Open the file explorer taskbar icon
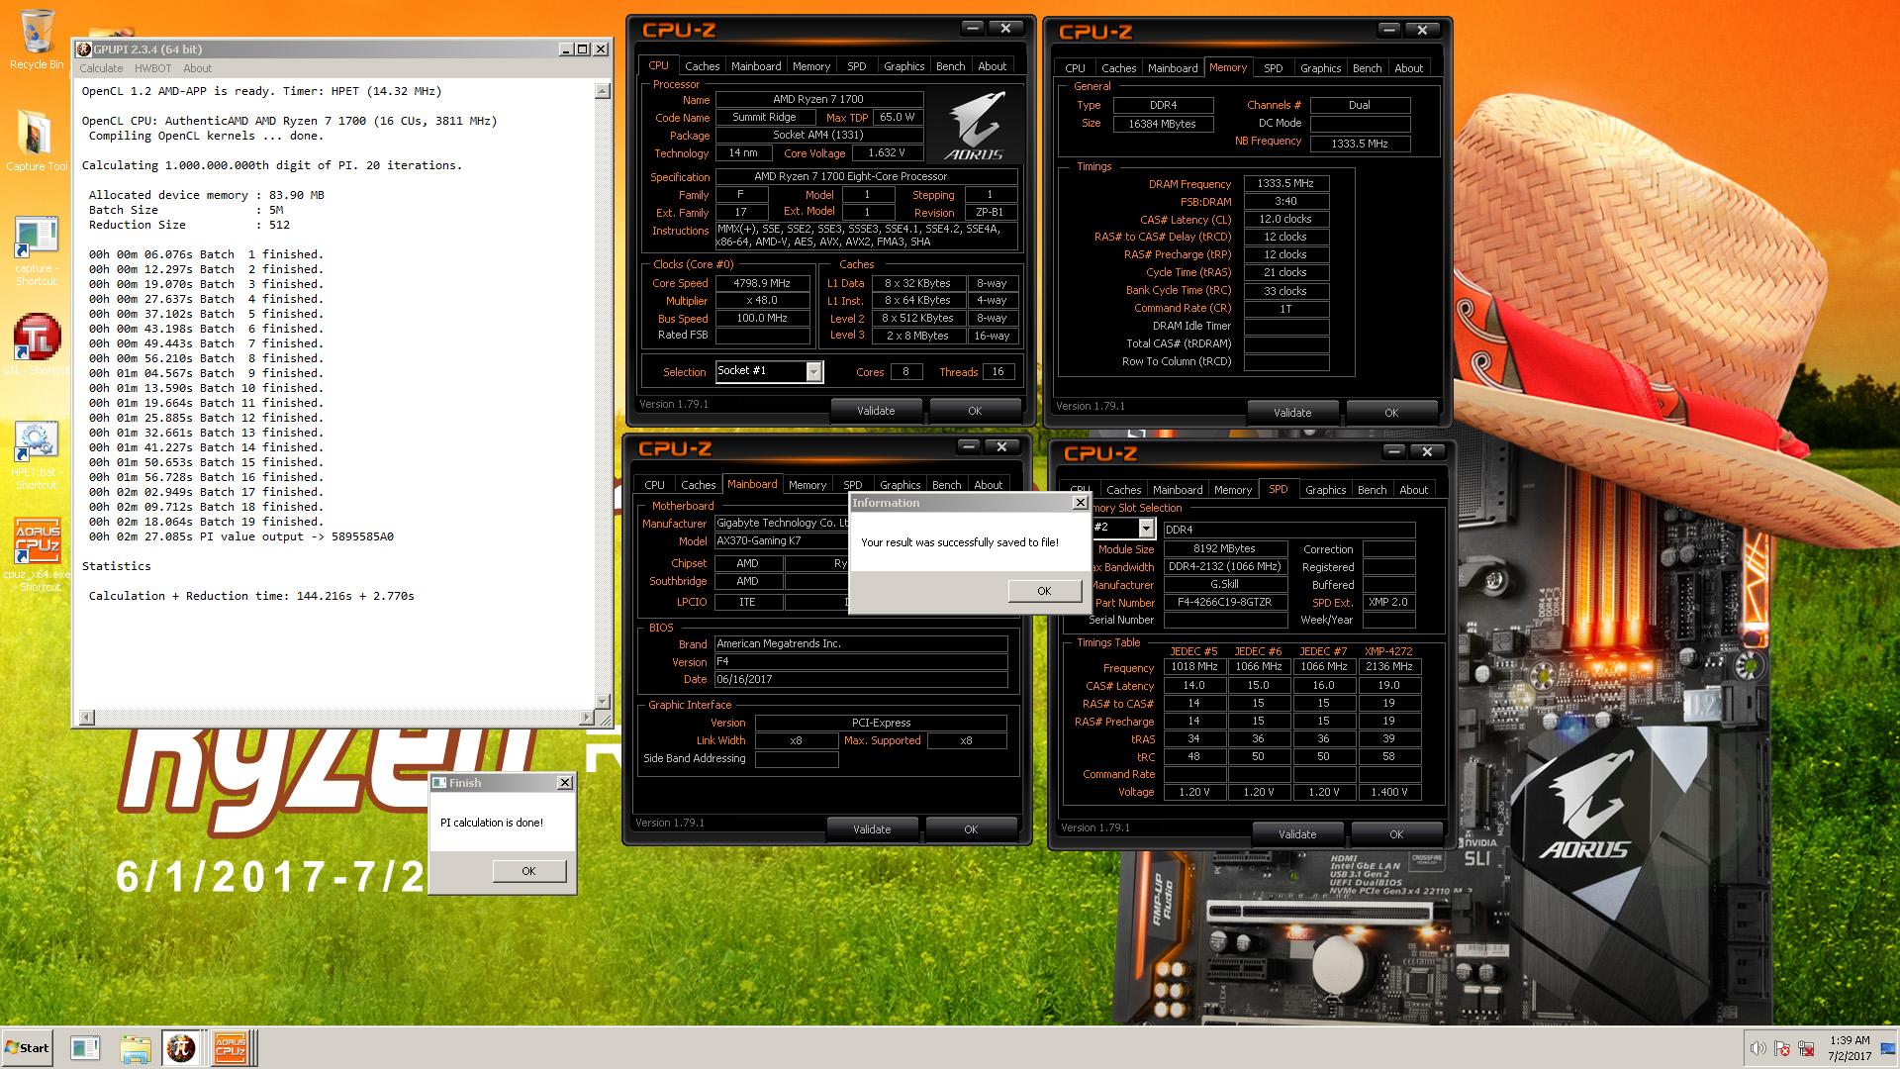Image resolution: width=1900 pixels, height=1069 pixels. click(x=136, y=1048)
